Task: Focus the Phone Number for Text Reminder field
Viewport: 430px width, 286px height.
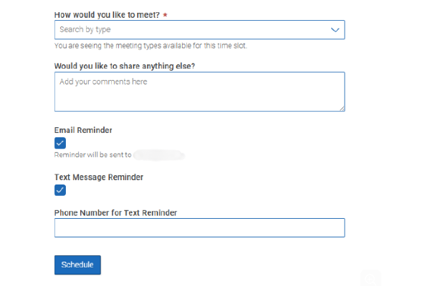Action: (199, 227)
